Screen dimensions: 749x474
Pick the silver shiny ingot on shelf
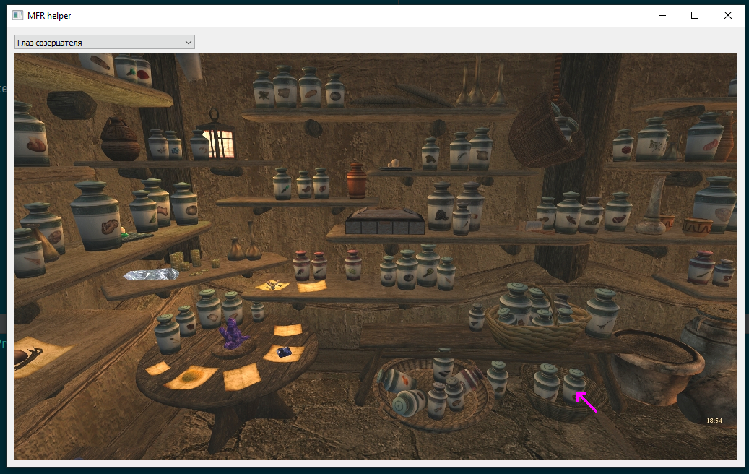click(x=151, y=275)
